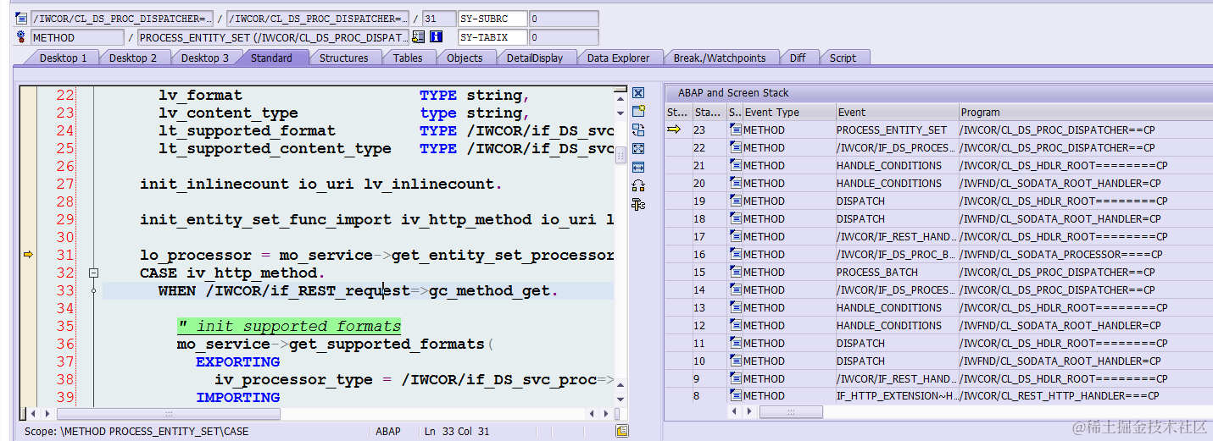1213x441 pixels.
Task: Click the tool settings wrench icon
Action: click(x=638, y=204)
